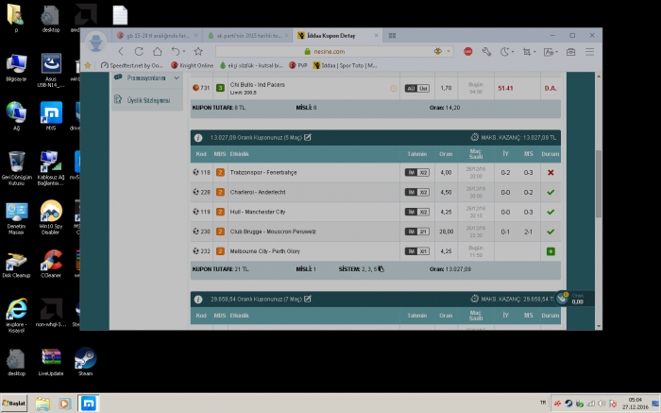Click the volume icon in system tray

602,404
